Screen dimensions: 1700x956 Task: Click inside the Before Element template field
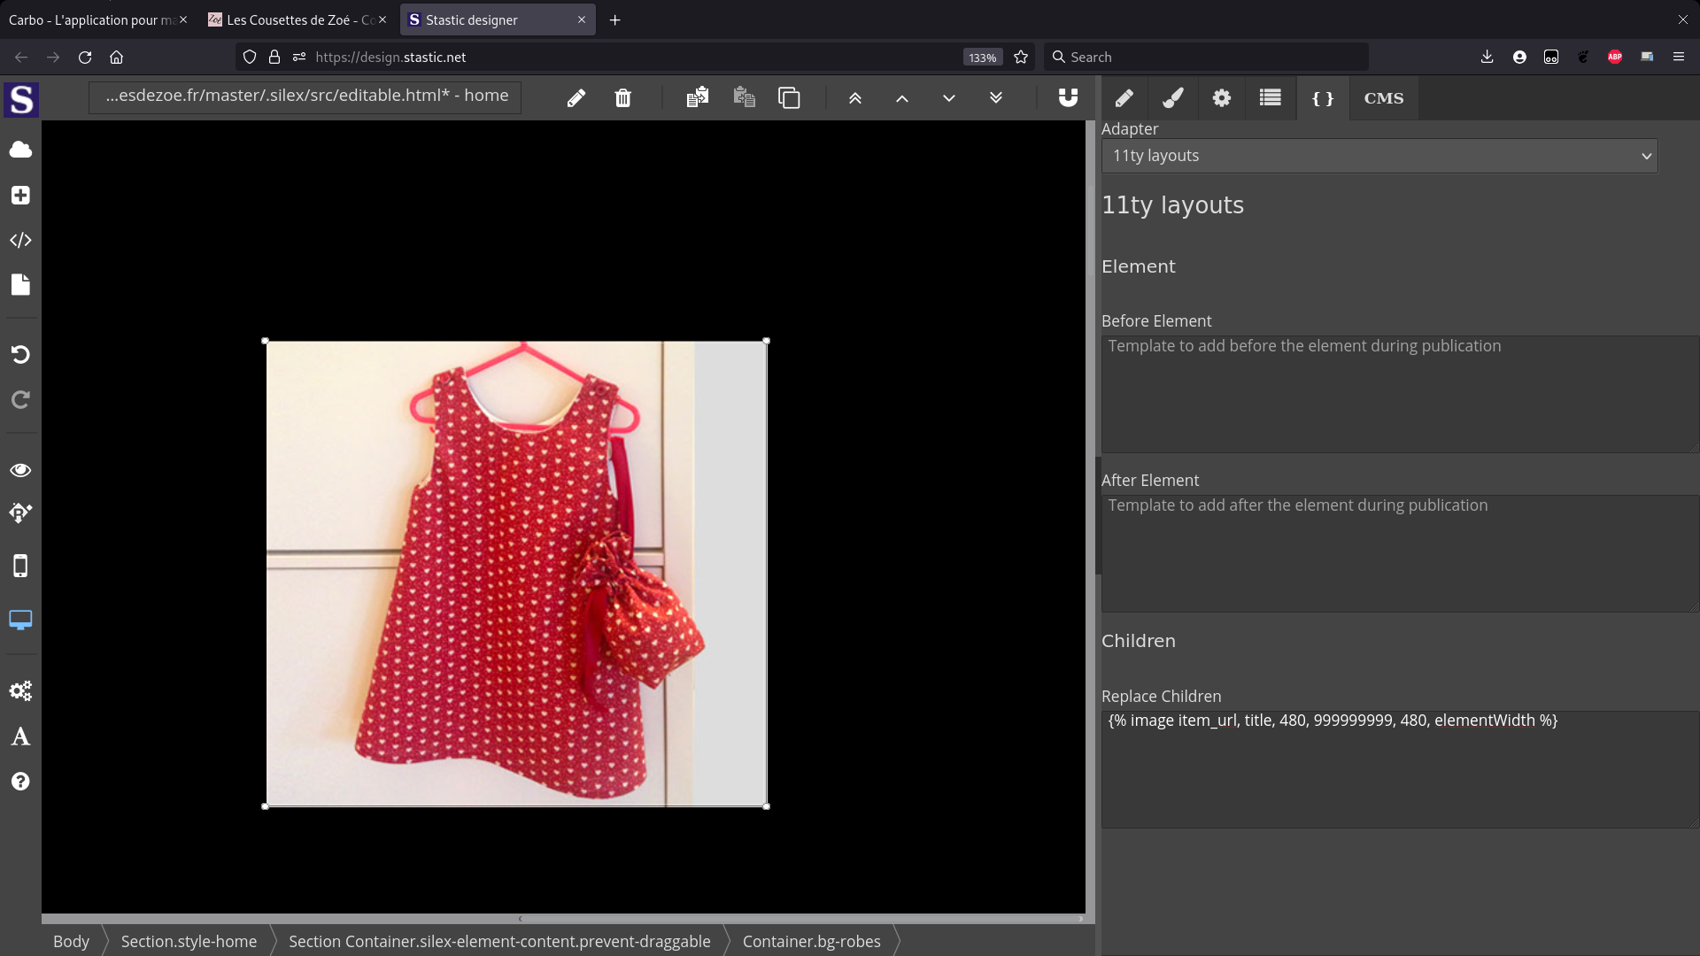coord(1399,394)
